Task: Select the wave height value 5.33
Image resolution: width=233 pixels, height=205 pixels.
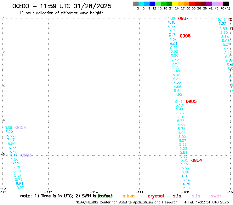Action: coord(177,79)
